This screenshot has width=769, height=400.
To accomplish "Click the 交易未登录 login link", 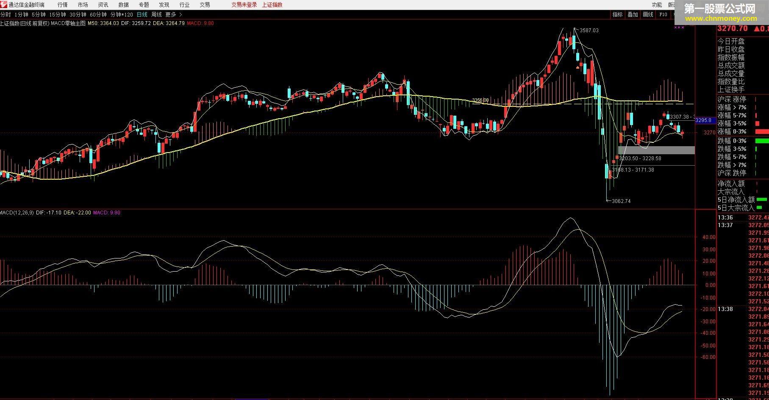I will pos(244,5).
